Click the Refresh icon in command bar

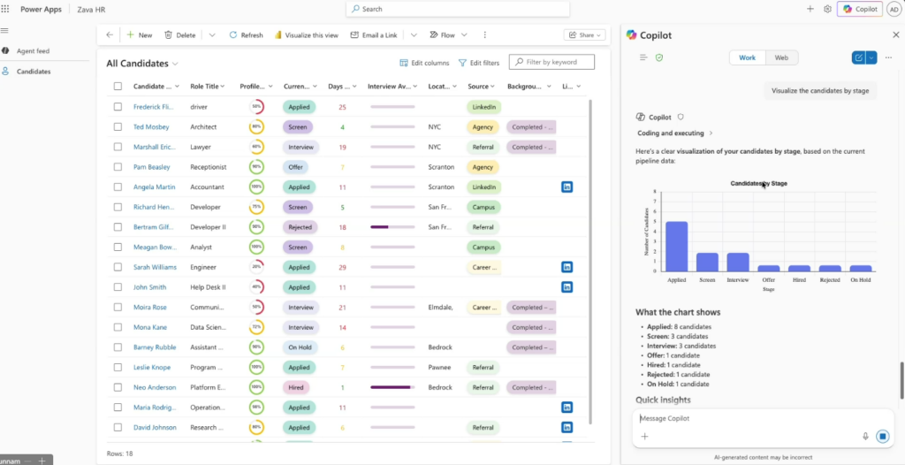233,35
